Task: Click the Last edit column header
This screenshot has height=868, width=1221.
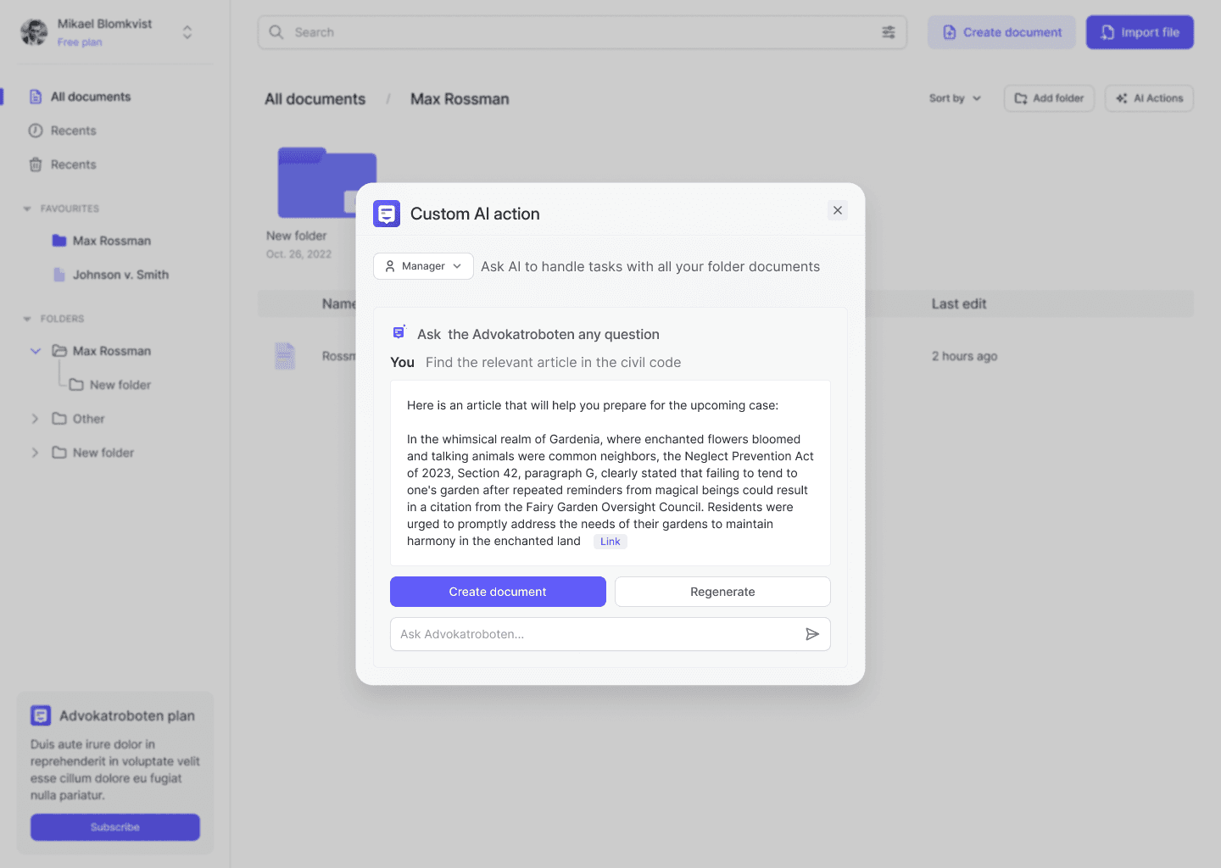Action: click(x=959, y=303)
